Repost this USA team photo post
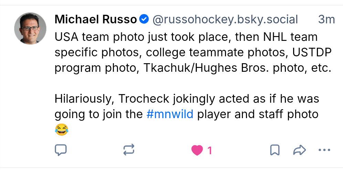343x170 pixels. [129, 150]
